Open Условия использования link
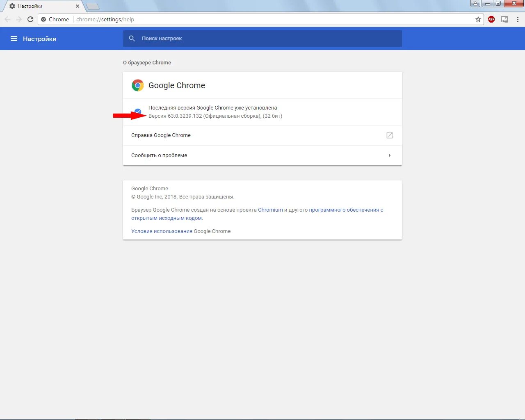 [x=162, y=231]
